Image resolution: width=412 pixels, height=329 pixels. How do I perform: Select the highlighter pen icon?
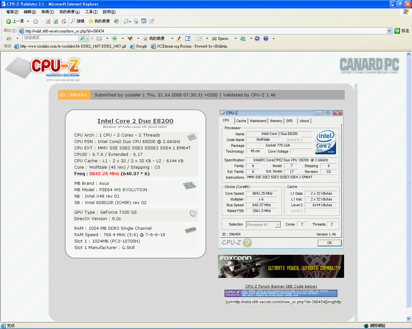(x=179, y=39)
